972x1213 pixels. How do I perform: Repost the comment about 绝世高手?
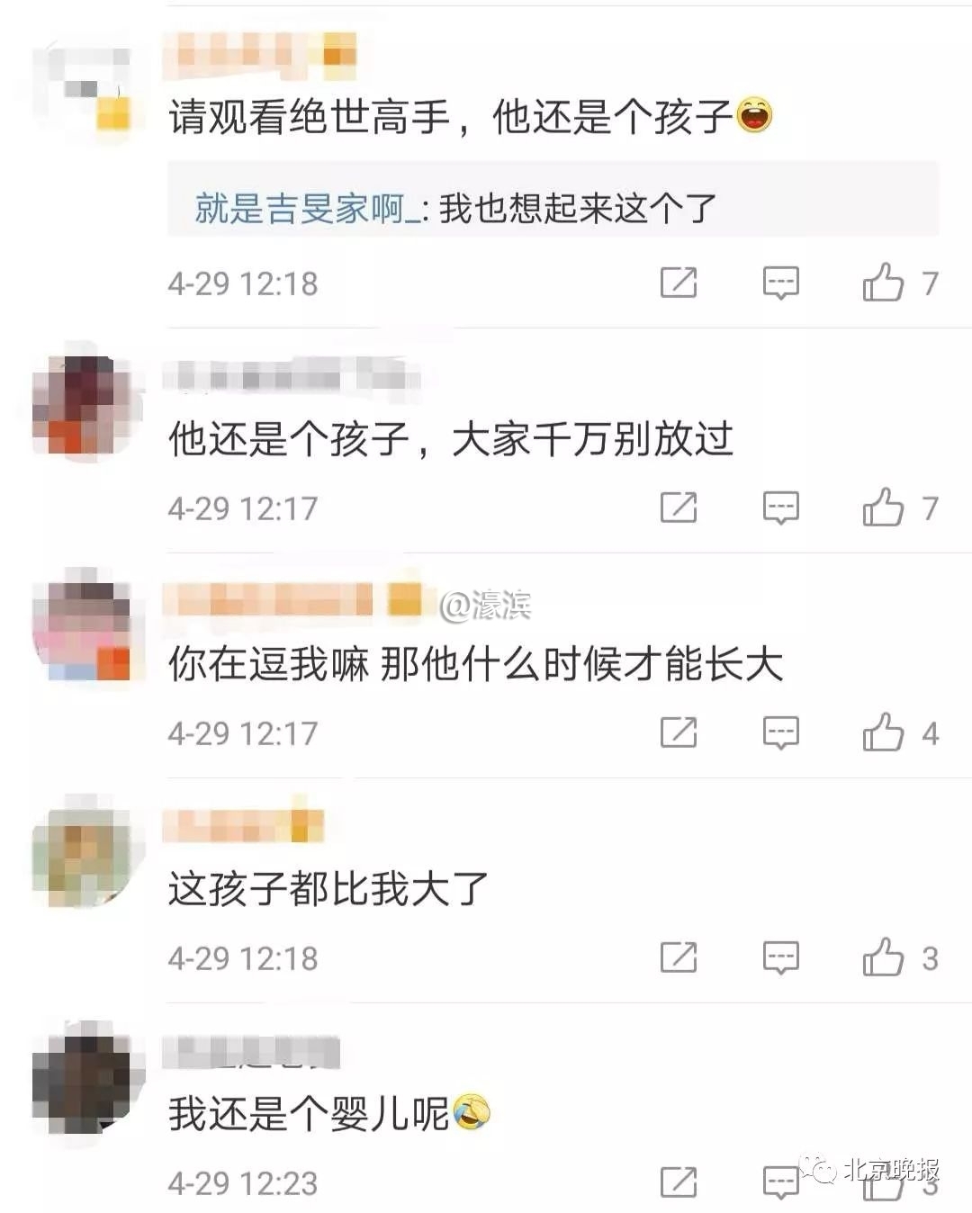click(x=679, y=283)
